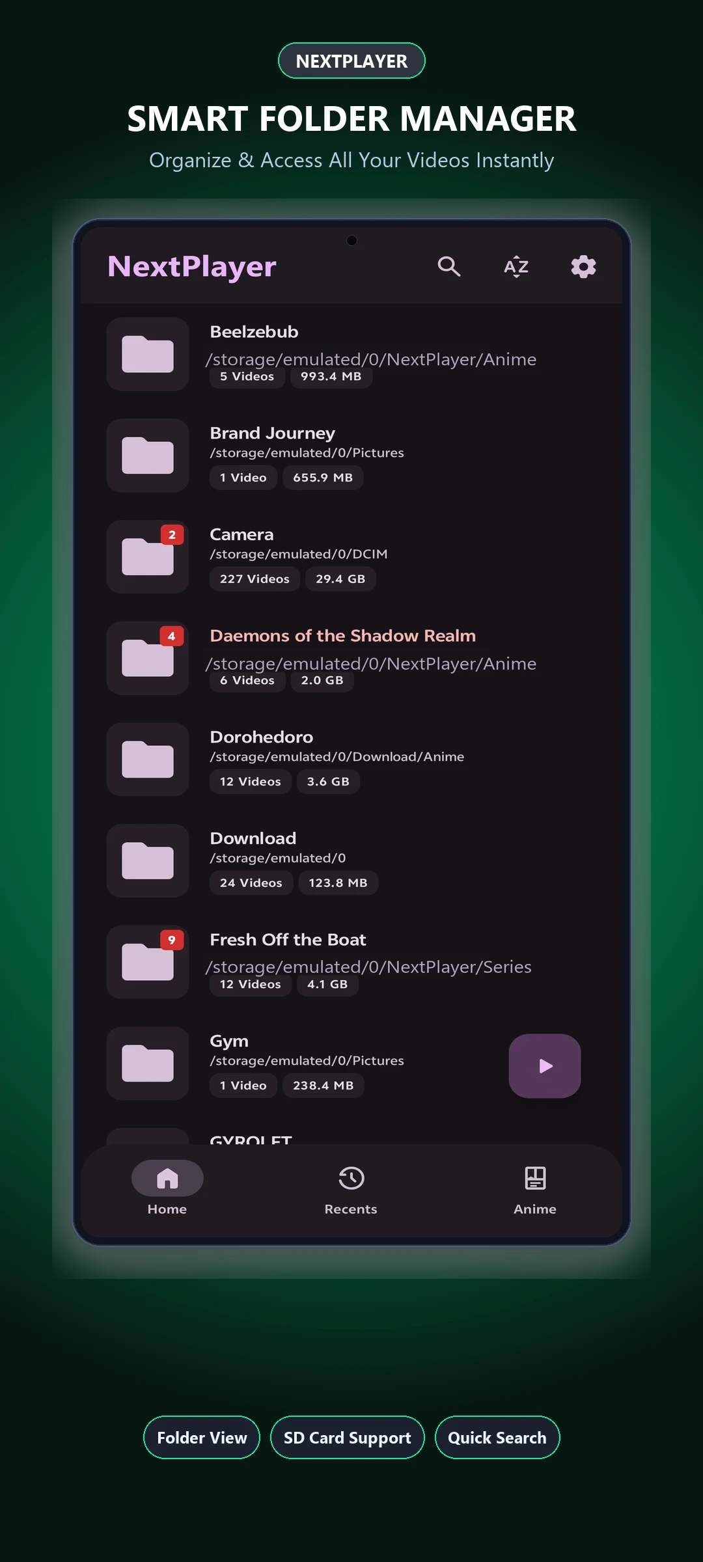The height and width of the screenshot is (1562, 703).
Task: Tap the Beelzebub folder icon
Action: pos(148,354)
